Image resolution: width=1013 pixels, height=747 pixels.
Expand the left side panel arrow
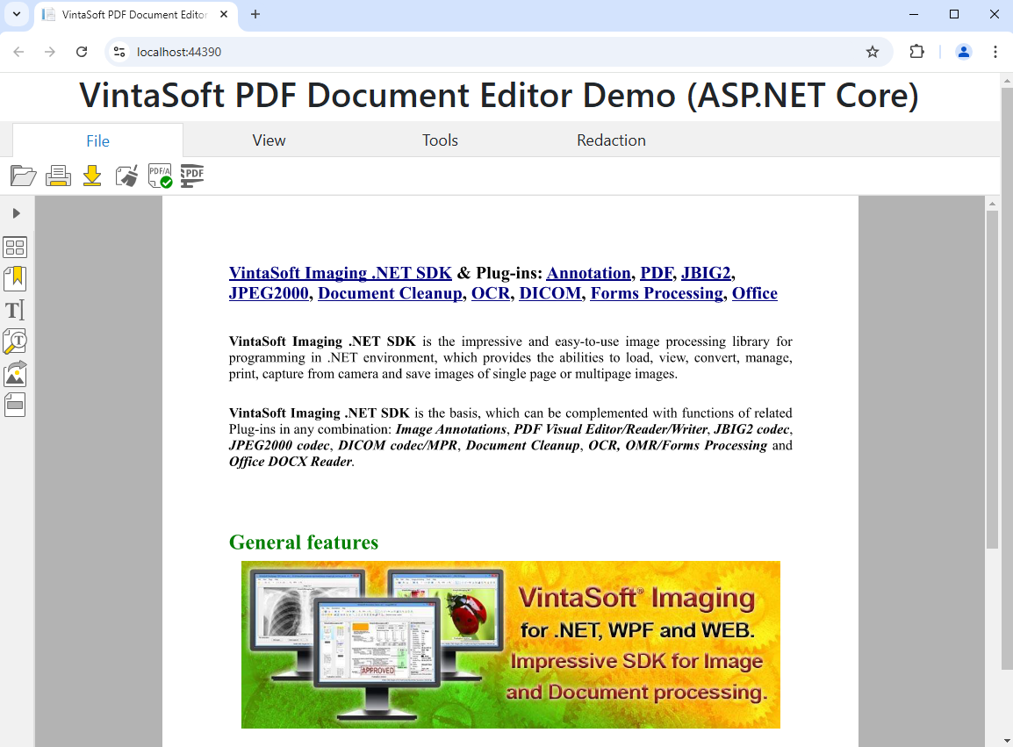[16, 213]
